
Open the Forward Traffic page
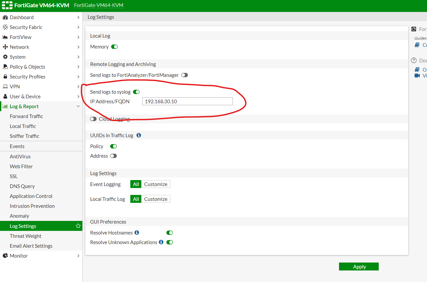click(26, 116)
